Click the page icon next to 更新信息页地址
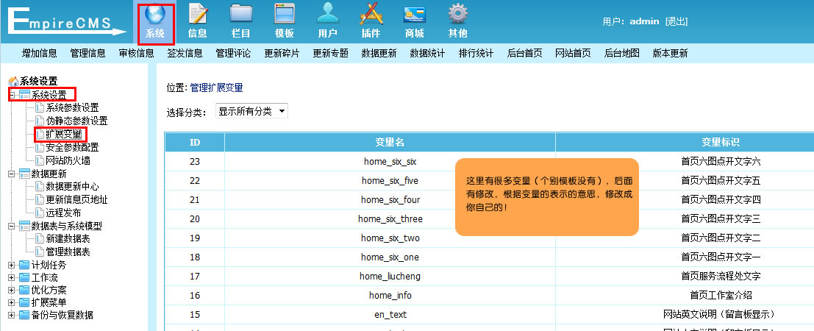The width and height of the screenshot is (814, 331). (40, 199)
